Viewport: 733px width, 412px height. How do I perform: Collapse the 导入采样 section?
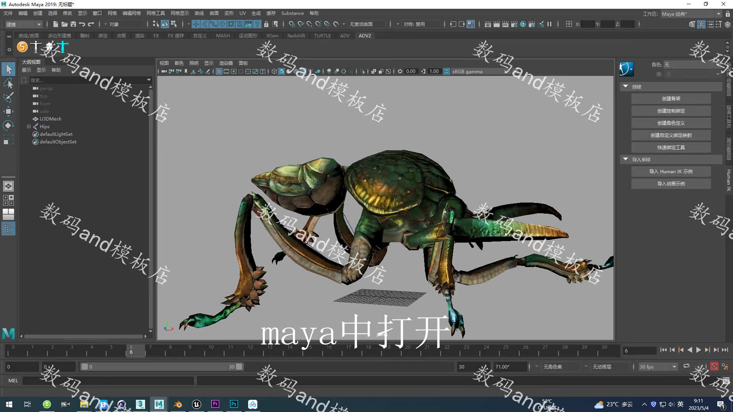[625, 159]
